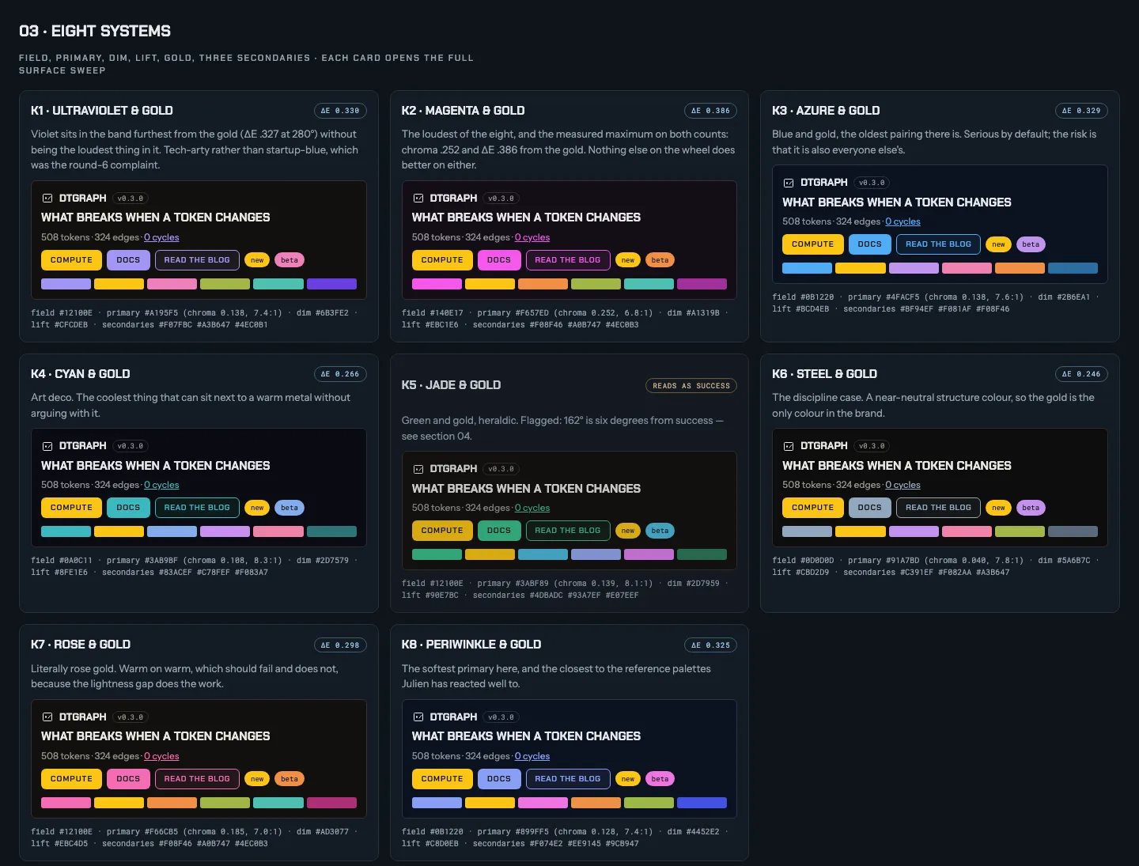Click the jade green primary swatch in K5 card
The height and width of the screenshot is (866, 1139).
tap(437, 554)
